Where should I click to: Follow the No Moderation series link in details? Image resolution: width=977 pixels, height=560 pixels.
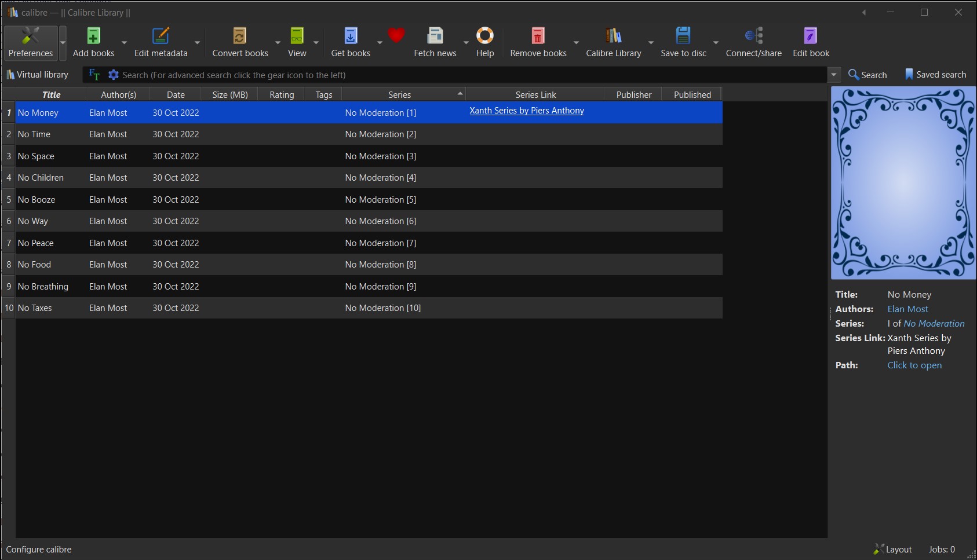point(934,324)
